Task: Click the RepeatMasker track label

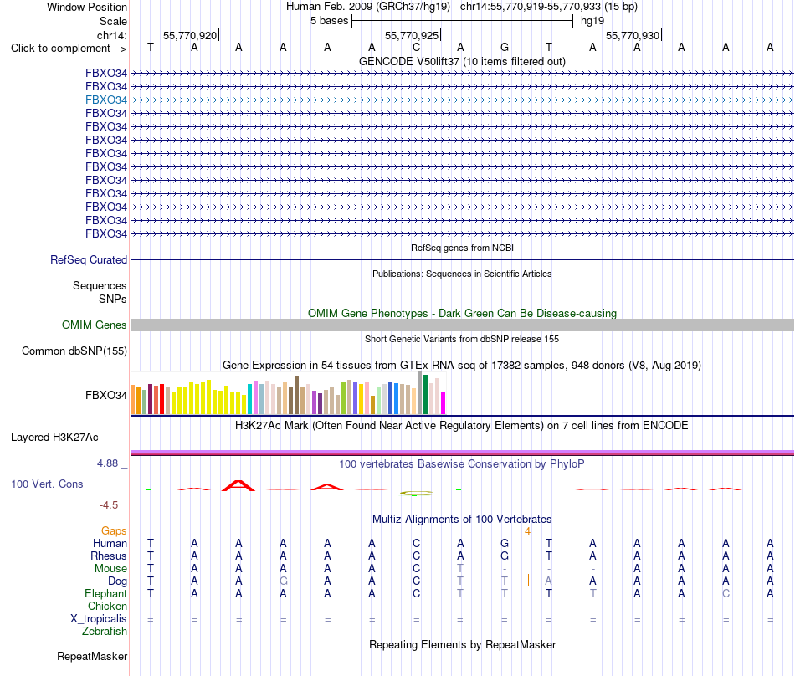Action: point(92,656)
